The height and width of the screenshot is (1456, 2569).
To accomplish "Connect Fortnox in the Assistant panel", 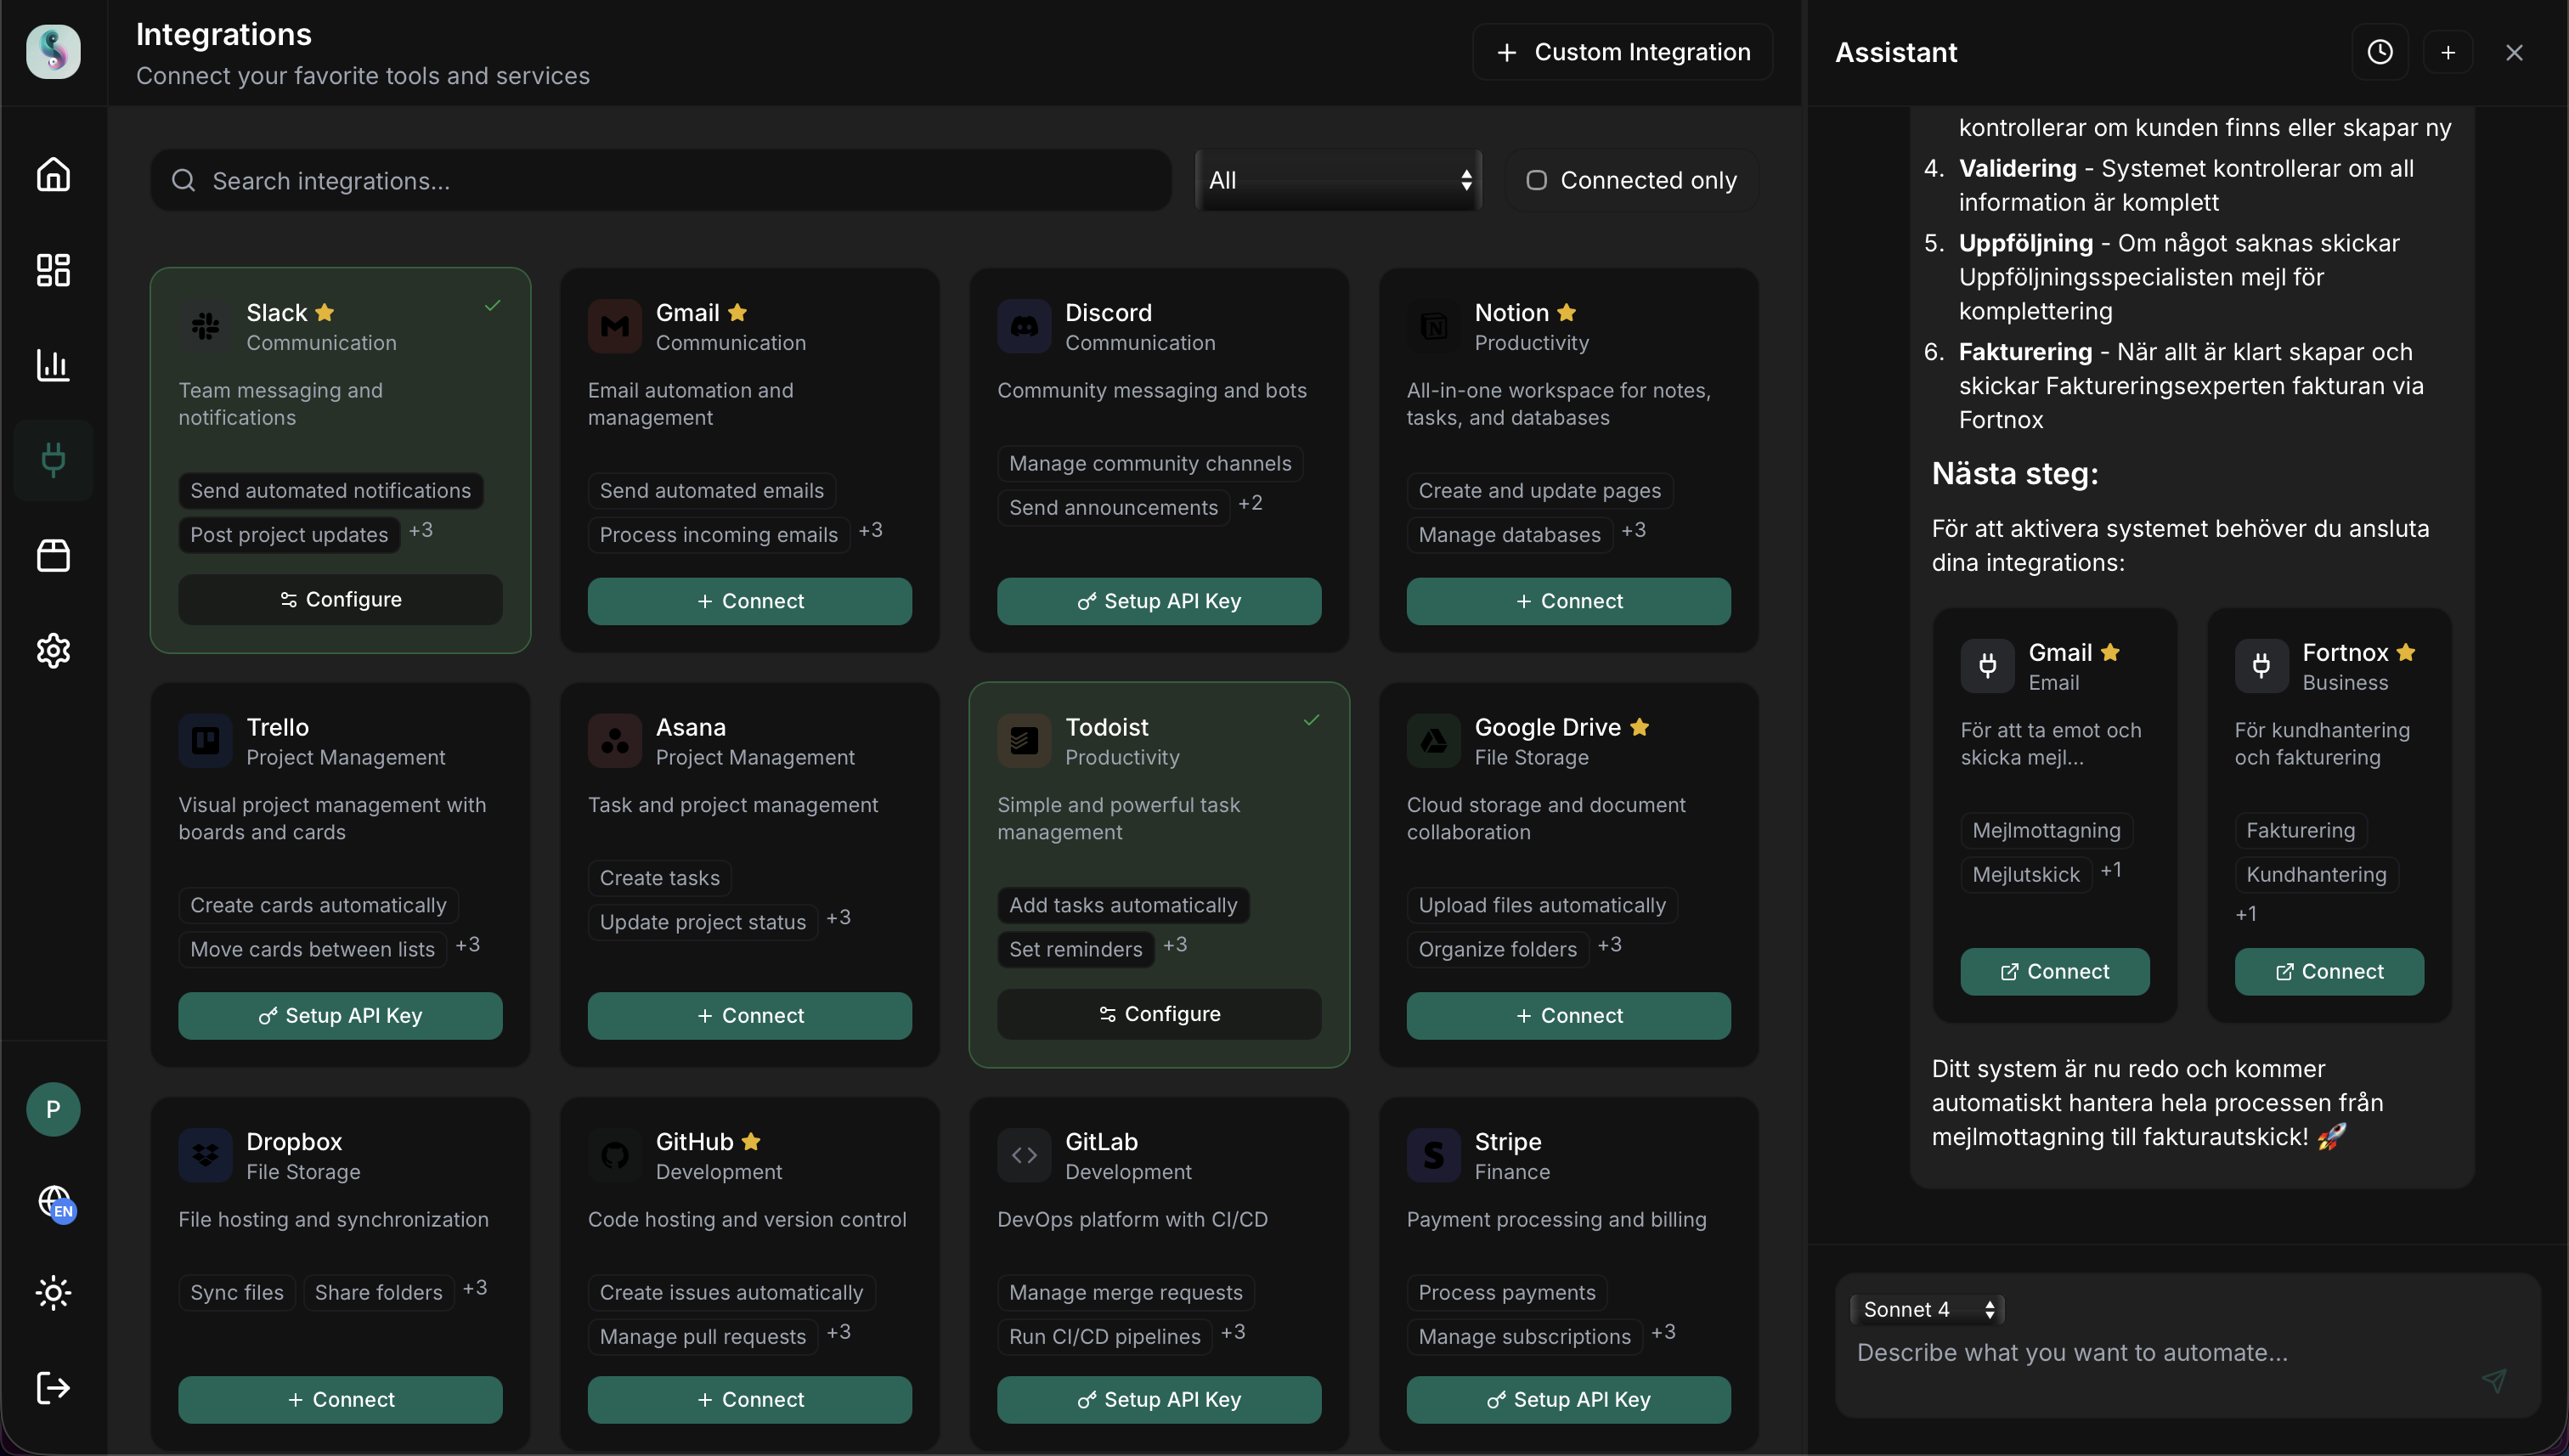I will pos(2329,971).
